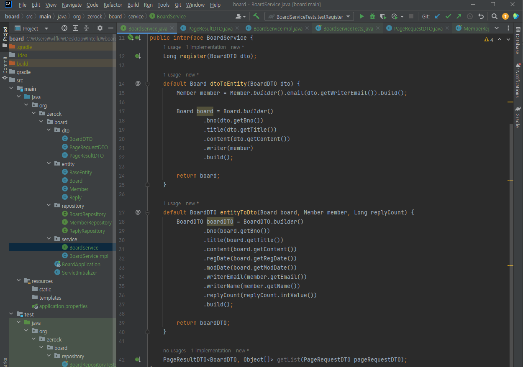
Task: Toggle the Notifications tool window
Action: (x=518, y=80)
